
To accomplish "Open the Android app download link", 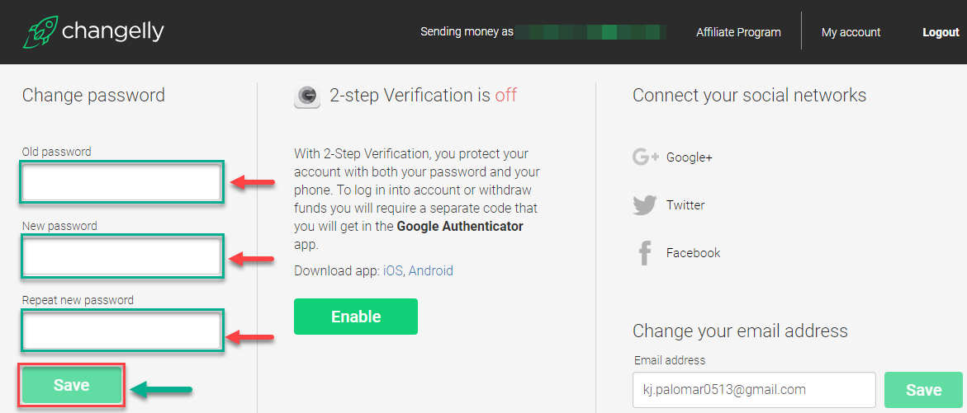I will [430, 271].
